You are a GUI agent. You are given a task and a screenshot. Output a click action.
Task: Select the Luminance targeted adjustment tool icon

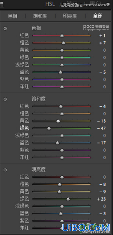click(x=5, y=170)
